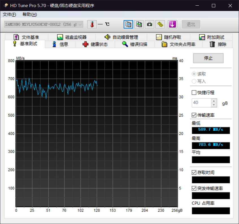Click the empty CPU 占用率 result box
Viewport: 239px width, 224px height.
click(x=211, y=211)
